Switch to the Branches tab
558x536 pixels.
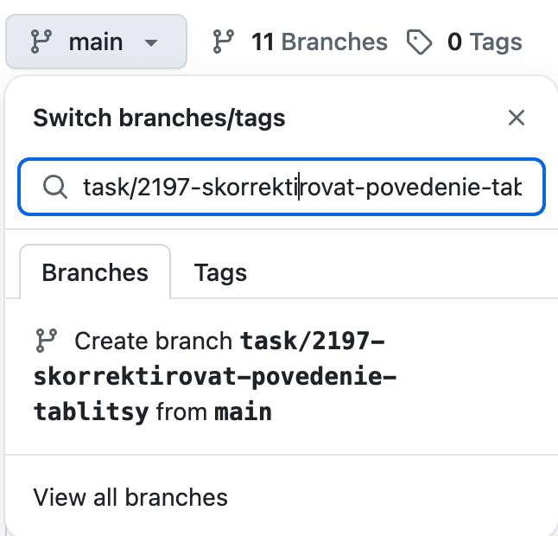(x=95, y=272)
